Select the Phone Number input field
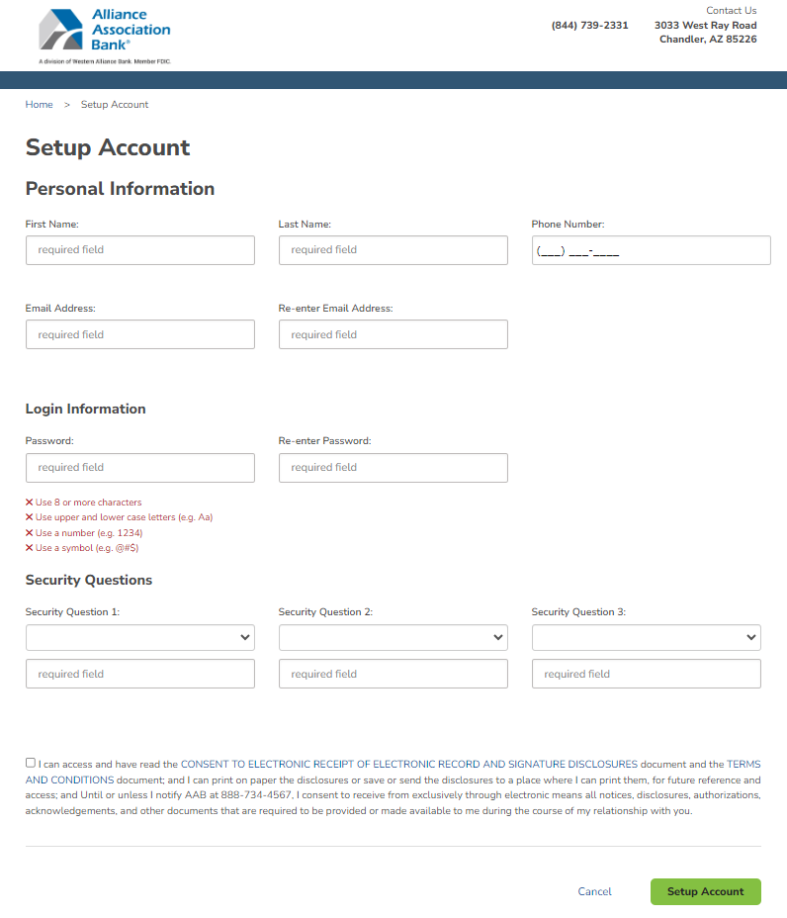The width and height of the screenshot is (787, 918). pos(651,250)
